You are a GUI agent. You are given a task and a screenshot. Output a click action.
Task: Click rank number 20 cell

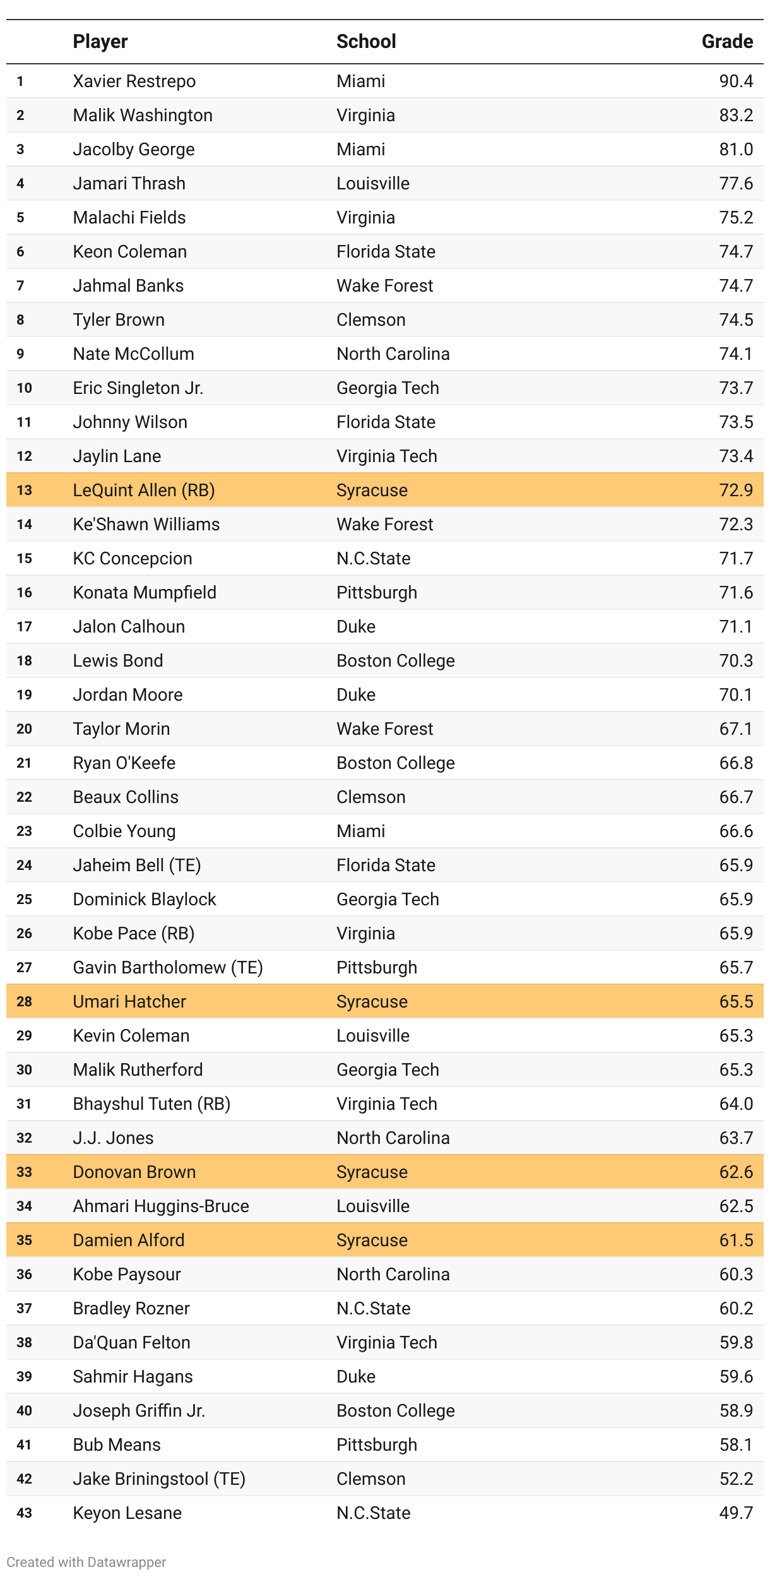(x=25, y=729)
